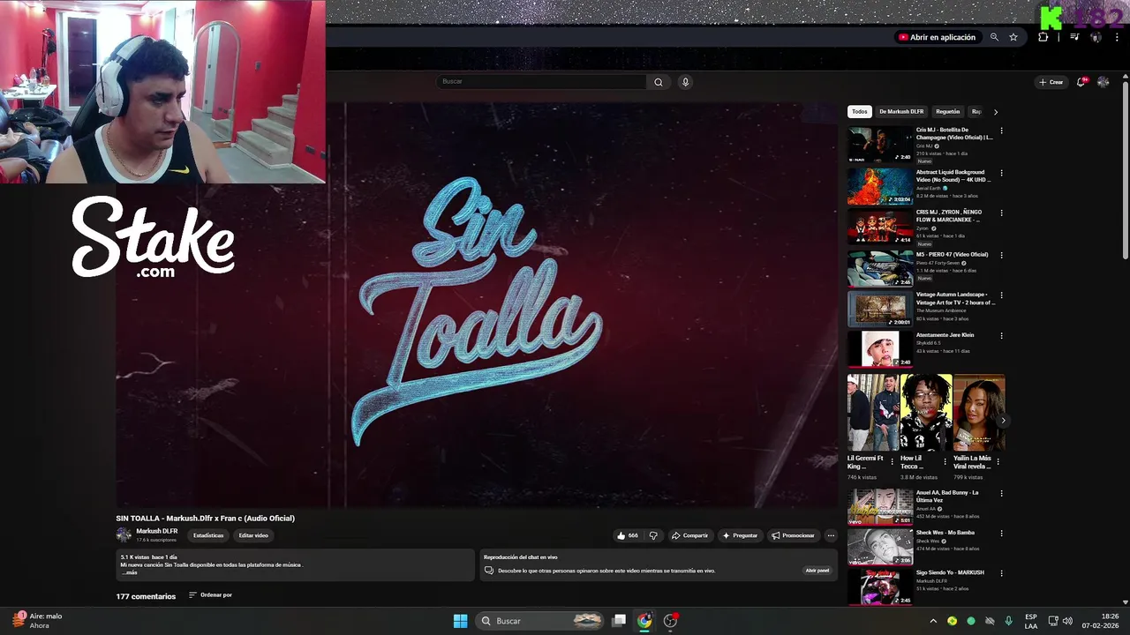Image resolution: width=1130 pixels, height=635 pixels.
Task: Open more actions ellipsis beside Promocionar
Action: pyautogui.click(x=831, y=535)
